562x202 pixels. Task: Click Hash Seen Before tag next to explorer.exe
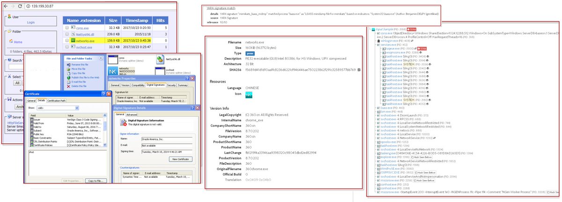coord(421,157)
